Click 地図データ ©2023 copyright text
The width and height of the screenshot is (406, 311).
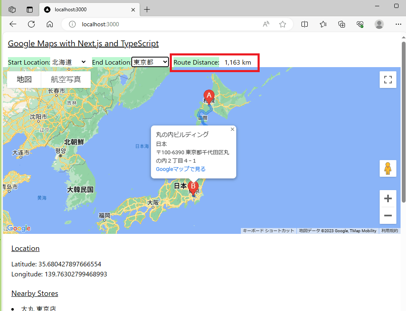pyautogui.click(x=338, y=231)
